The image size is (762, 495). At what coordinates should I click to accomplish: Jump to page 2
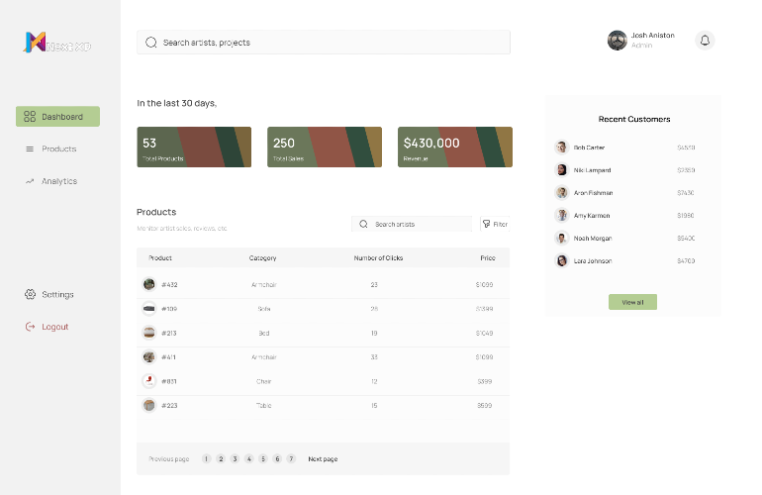point(221,458)
